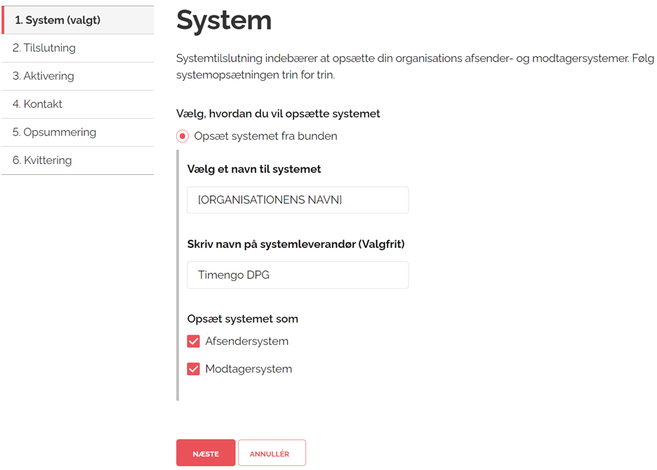
Task: Click the 'Opsæt systemet som' label
Action: (x=243, y=319)
